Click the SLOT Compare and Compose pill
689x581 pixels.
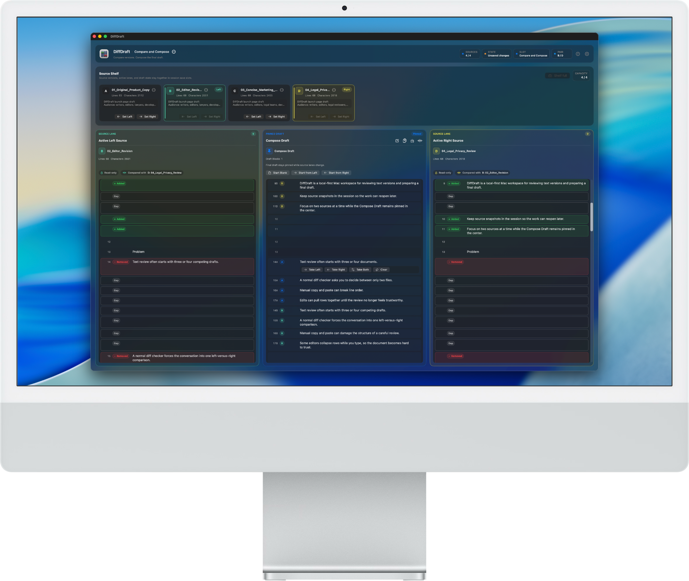532,54
